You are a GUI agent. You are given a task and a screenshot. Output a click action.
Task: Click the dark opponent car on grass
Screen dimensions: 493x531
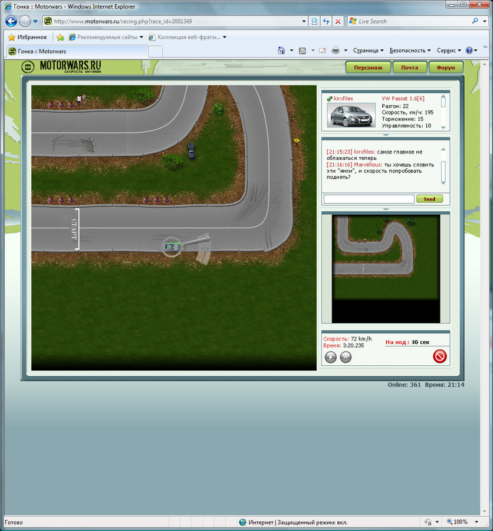[191, 150]
